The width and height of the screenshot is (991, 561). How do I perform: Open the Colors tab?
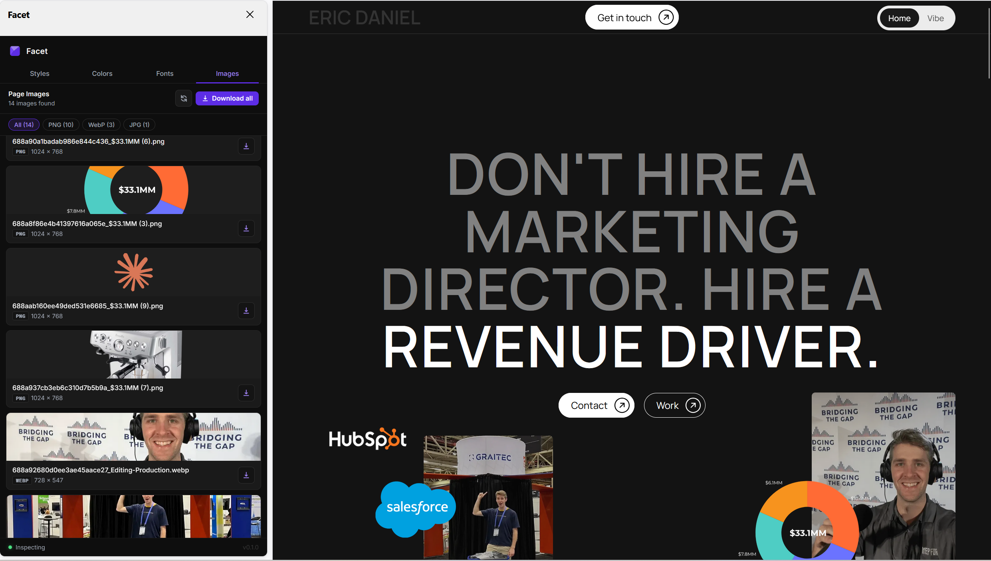click(x=102, y=74)
